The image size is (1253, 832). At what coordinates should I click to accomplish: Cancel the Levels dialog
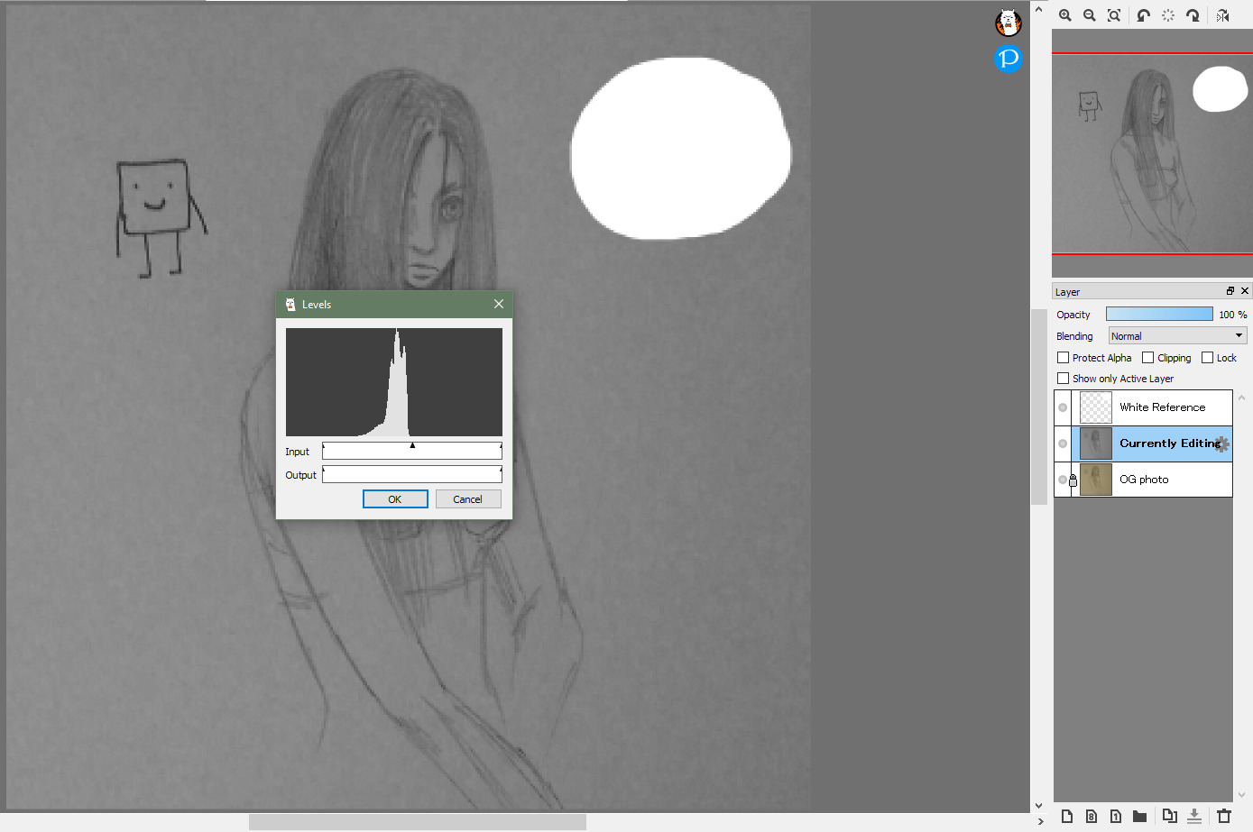click(x=467, y=498)
